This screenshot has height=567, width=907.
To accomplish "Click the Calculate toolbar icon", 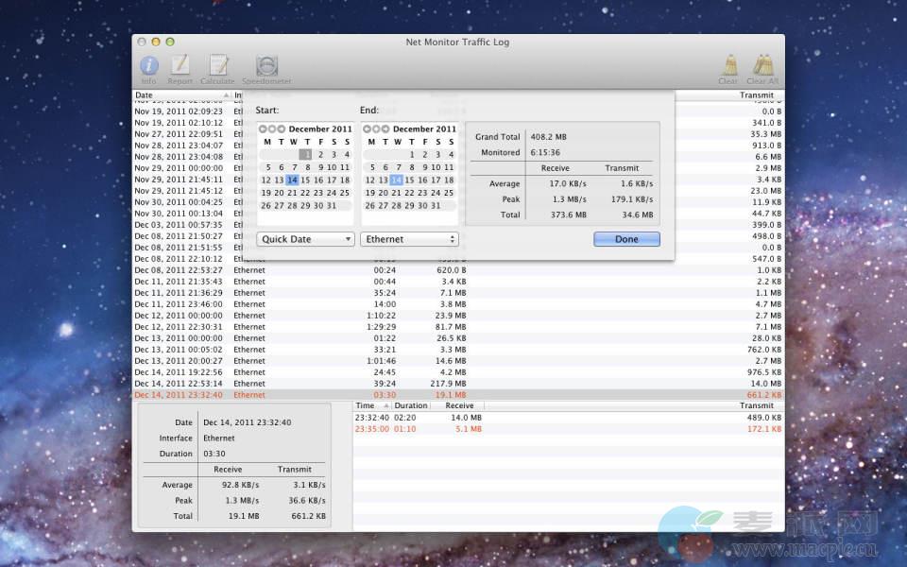I will pyautogui.click(x=218, y=66).
